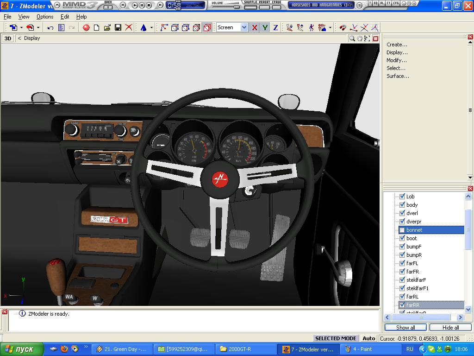Open the Screen coordinate system dropdown
The height and width of the screenshot is (356, 474).
point(244,28)
